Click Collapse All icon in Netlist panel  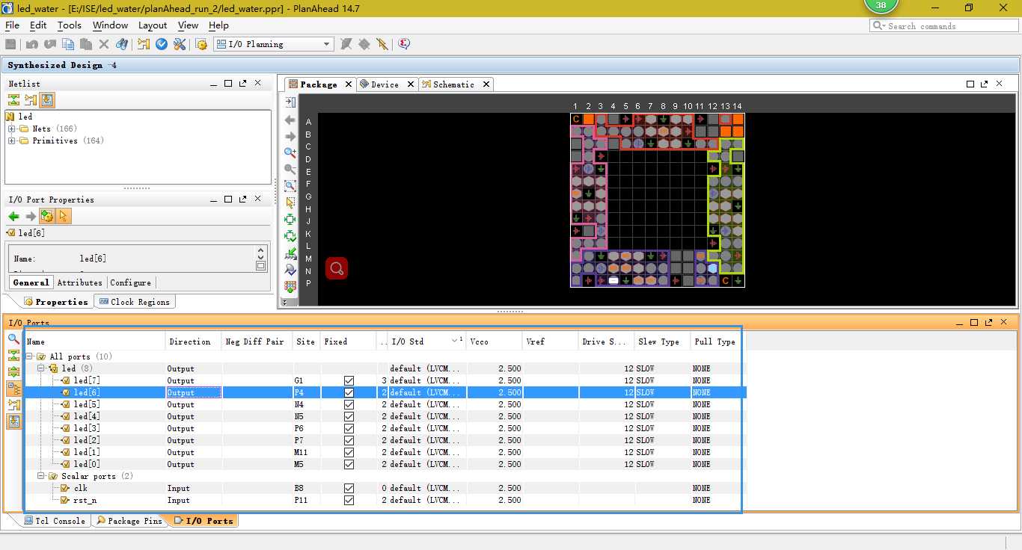(x=13, y=99)
